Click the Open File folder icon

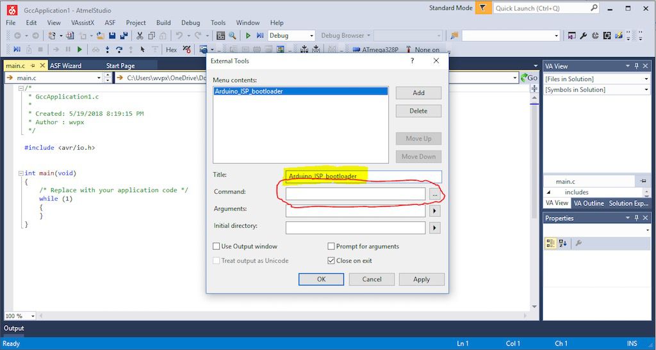[x=101, y=35]
